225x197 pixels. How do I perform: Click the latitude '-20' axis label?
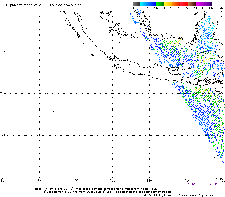coord(3,178)
